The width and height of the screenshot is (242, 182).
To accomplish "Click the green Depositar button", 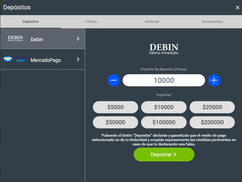I will [x=164, y=155].
